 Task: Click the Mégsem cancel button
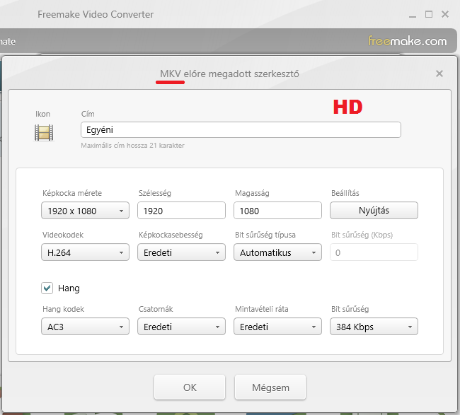click(270, 387)
